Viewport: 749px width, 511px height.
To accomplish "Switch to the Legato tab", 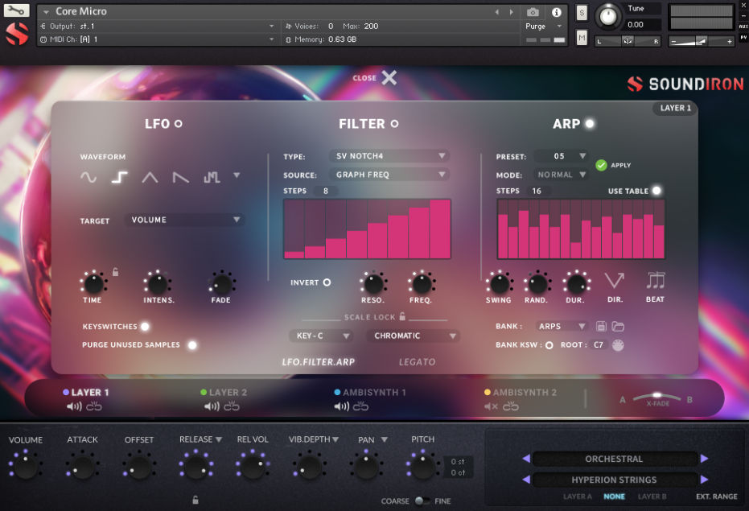I will (x=417, y=362).
